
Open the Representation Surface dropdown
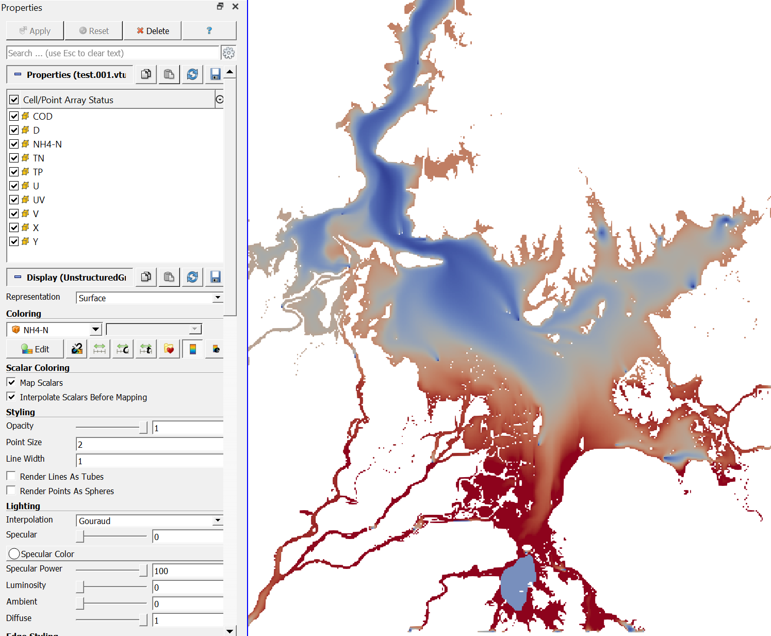[x=150, y=298]
